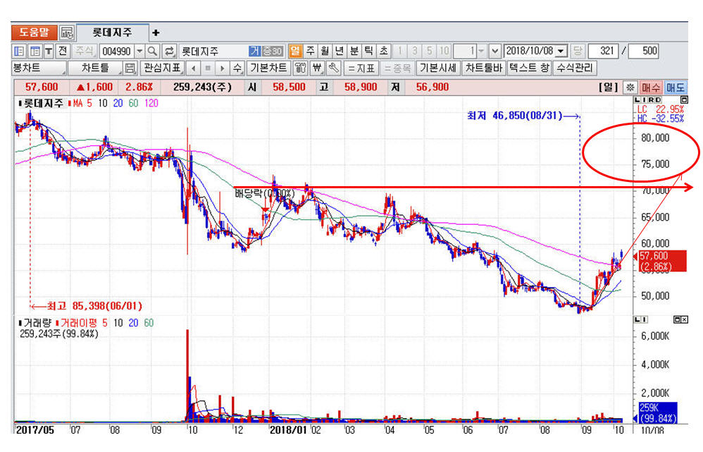
Task: Open the 2018/10/08 date dropdown
Action: [x=561, y=51]
